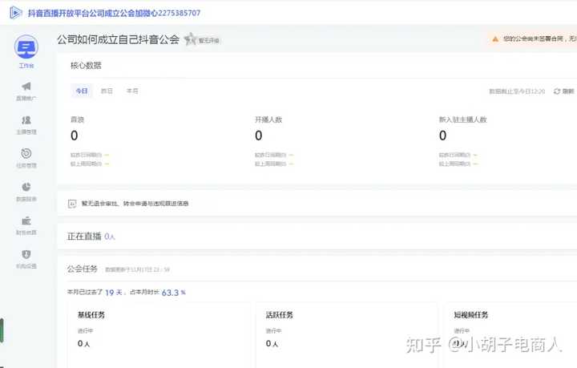Click the 19 天 days elapsed value
Screen dimensions: 577x368
coord(113,293)
